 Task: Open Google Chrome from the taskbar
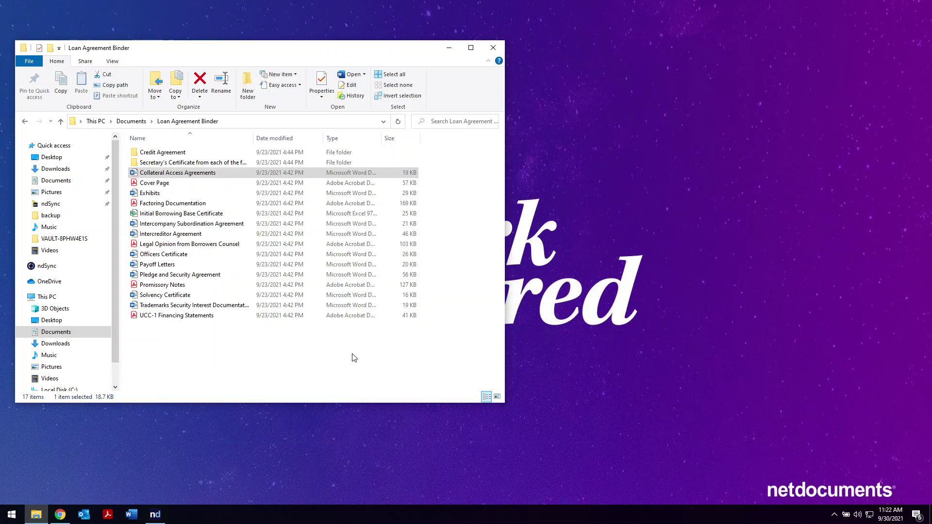click(x=60, y=514)
